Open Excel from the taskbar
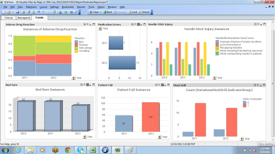The image size is (275, 154). coord(93,150)
